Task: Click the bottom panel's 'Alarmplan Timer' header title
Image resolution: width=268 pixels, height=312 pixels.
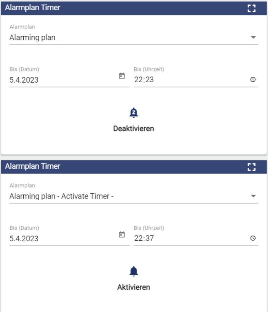Action: point(33,166)
